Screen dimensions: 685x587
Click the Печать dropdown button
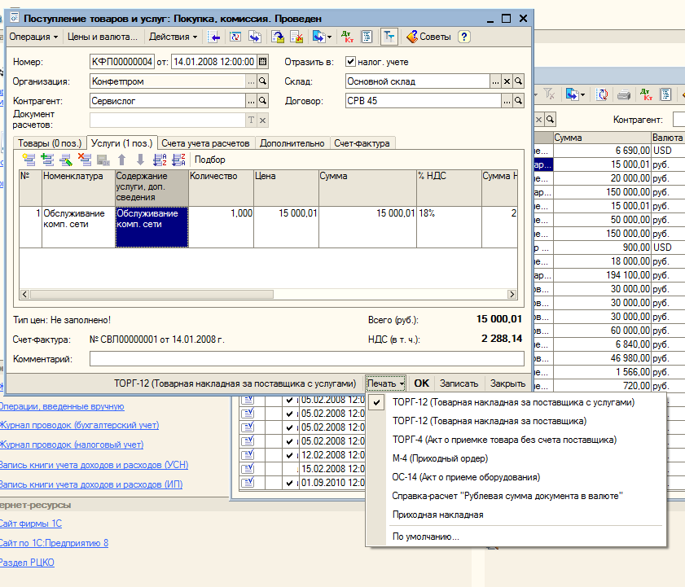[x=385, y=383]
